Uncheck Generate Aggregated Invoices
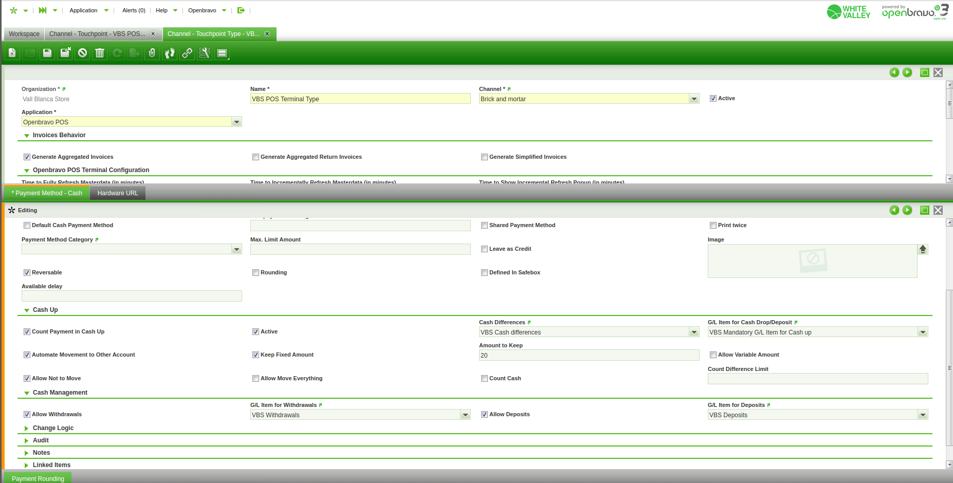Image resolution: width=953 pixels, height=483 pixels. coord(27,157)
